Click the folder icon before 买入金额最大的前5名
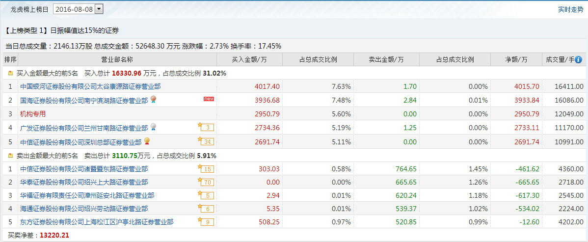The image size is (588, 242). tap(10, 73)
